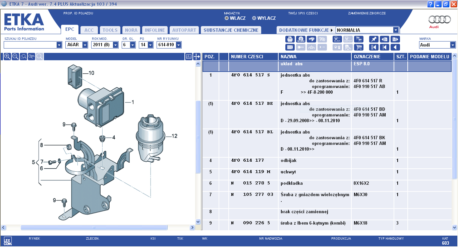
Task: Click the PODANIE MODELU column header
Action: click(430, 57)
